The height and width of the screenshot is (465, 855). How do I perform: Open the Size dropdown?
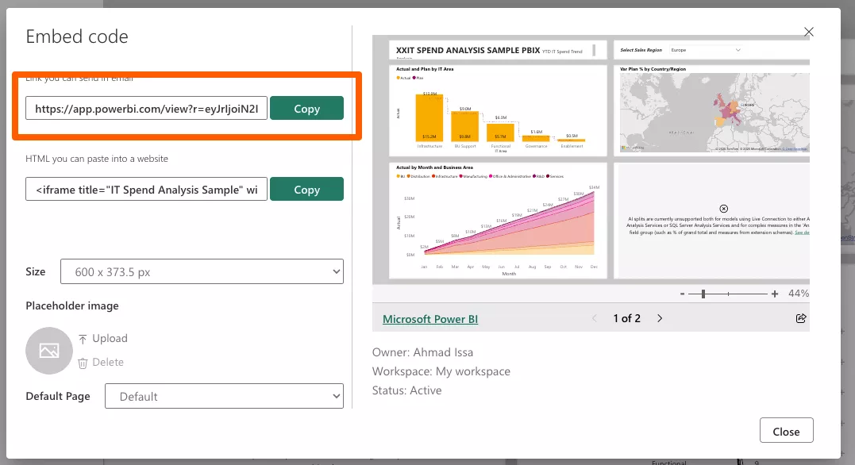[x=202, y=271]
